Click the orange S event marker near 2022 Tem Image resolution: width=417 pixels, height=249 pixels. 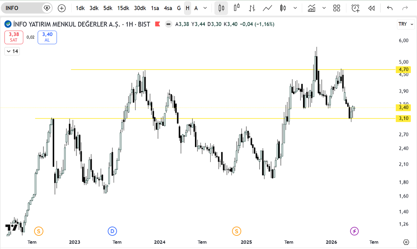pos(39,231)
